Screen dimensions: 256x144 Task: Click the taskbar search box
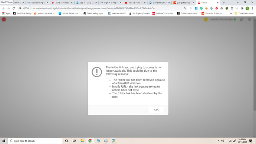click(35, 141)
